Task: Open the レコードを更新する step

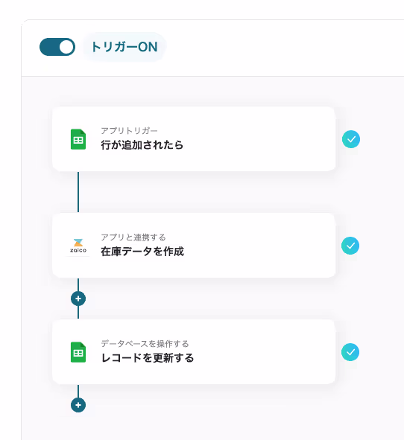Action: [x=194, y=352]
